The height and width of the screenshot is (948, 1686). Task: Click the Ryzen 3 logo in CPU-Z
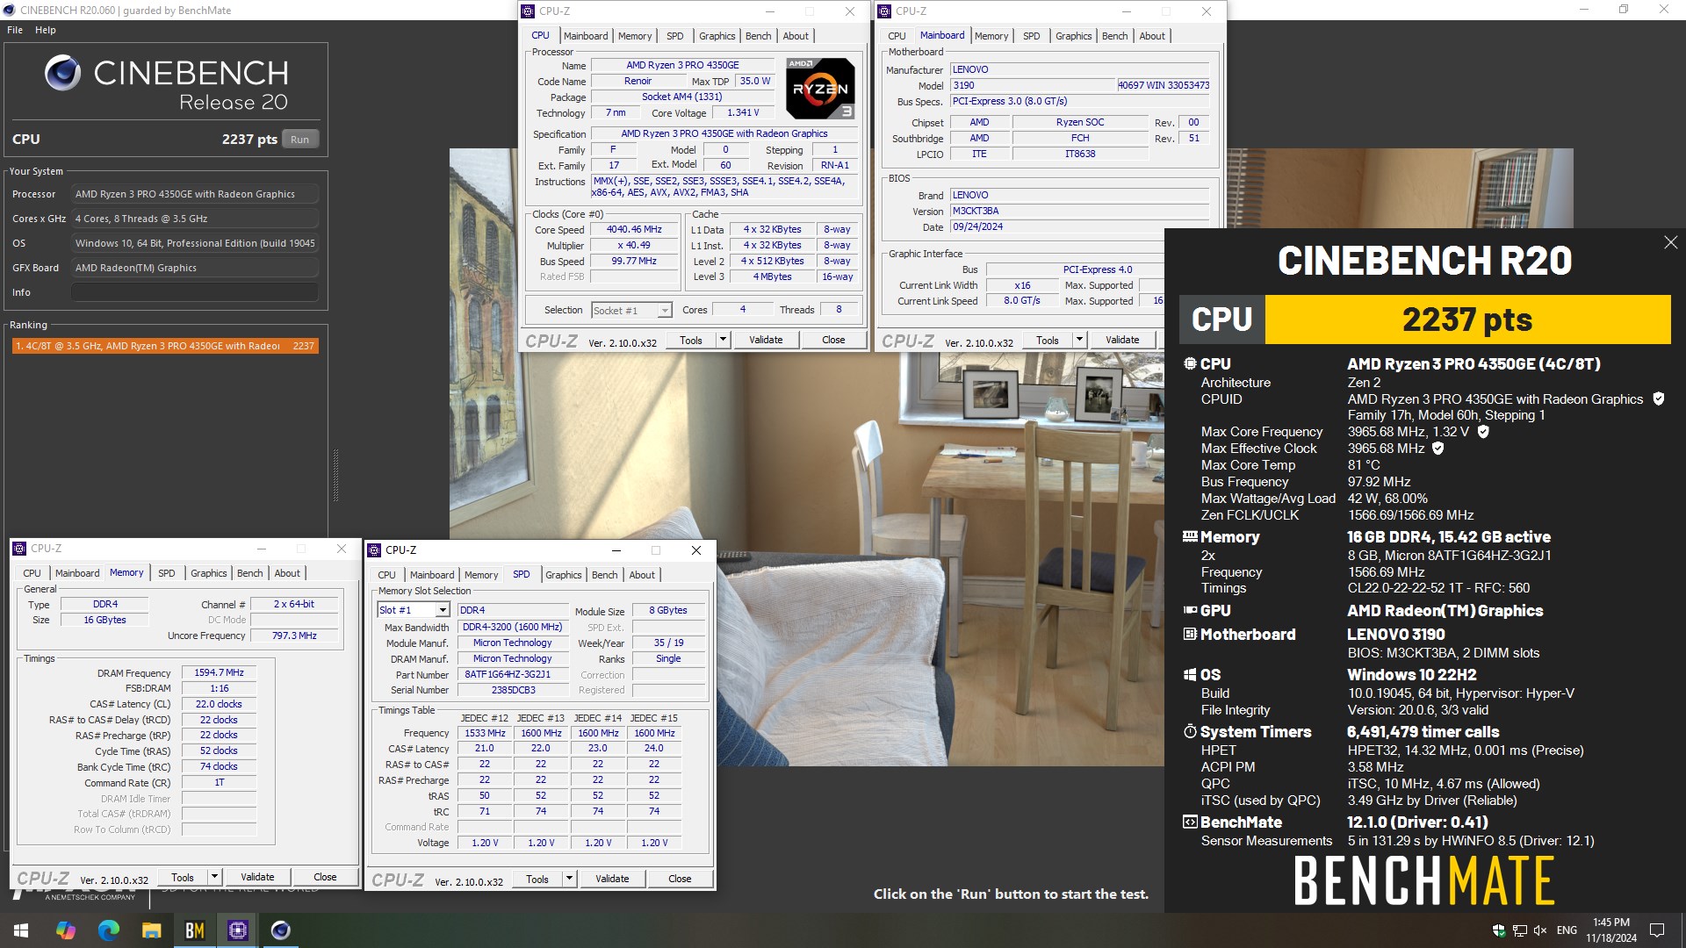click(x=820, y=89)
